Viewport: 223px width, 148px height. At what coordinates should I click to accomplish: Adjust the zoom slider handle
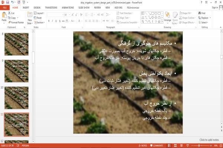pyautogui.click(x=199, y=145)
